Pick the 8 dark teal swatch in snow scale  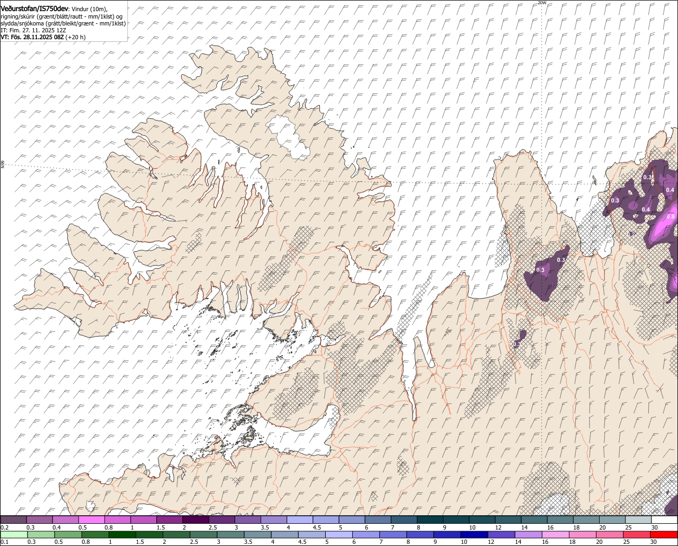[x=431, y=519]
